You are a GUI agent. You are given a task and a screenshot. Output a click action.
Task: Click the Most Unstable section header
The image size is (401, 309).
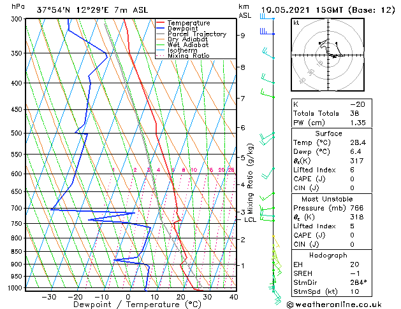327,199
